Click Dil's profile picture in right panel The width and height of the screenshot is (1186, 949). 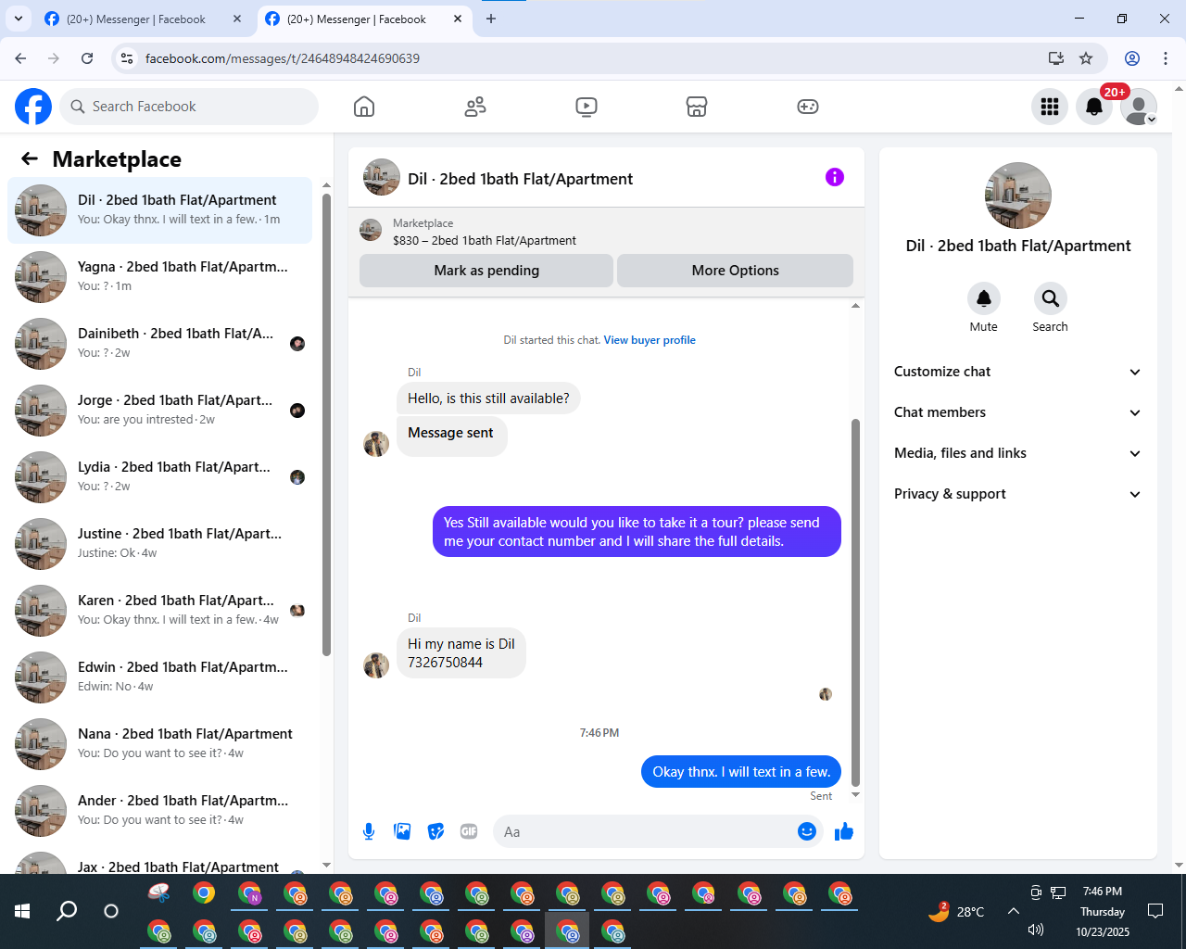pos(1018,196)
